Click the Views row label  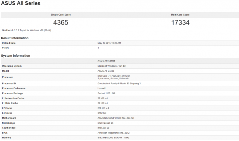[x=5, y=48]
